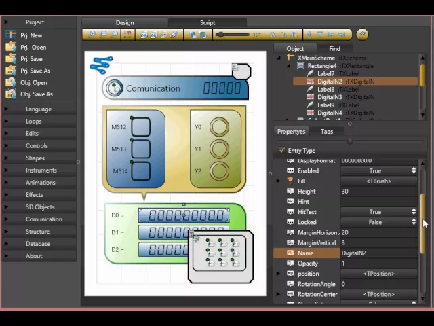Image resolution: width=434 pixels, height=326 pixels.
Task: Switch to the Script tab
Action: tap(208, 22)
